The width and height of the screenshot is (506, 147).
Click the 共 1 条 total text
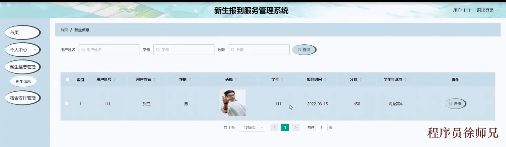point(229,127)
